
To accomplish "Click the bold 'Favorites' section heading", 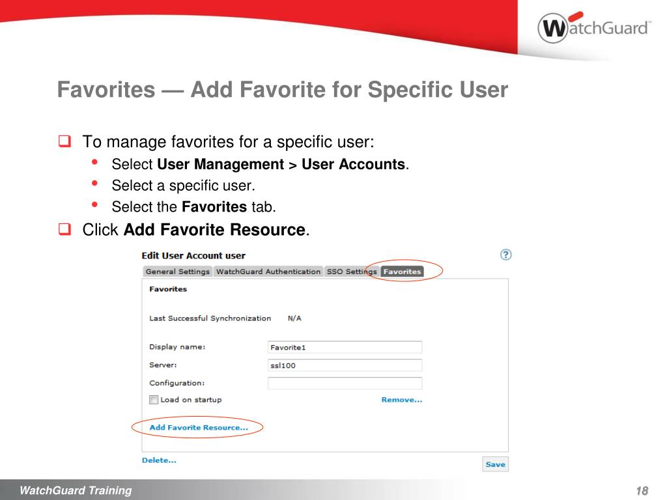I will point(168,289).
